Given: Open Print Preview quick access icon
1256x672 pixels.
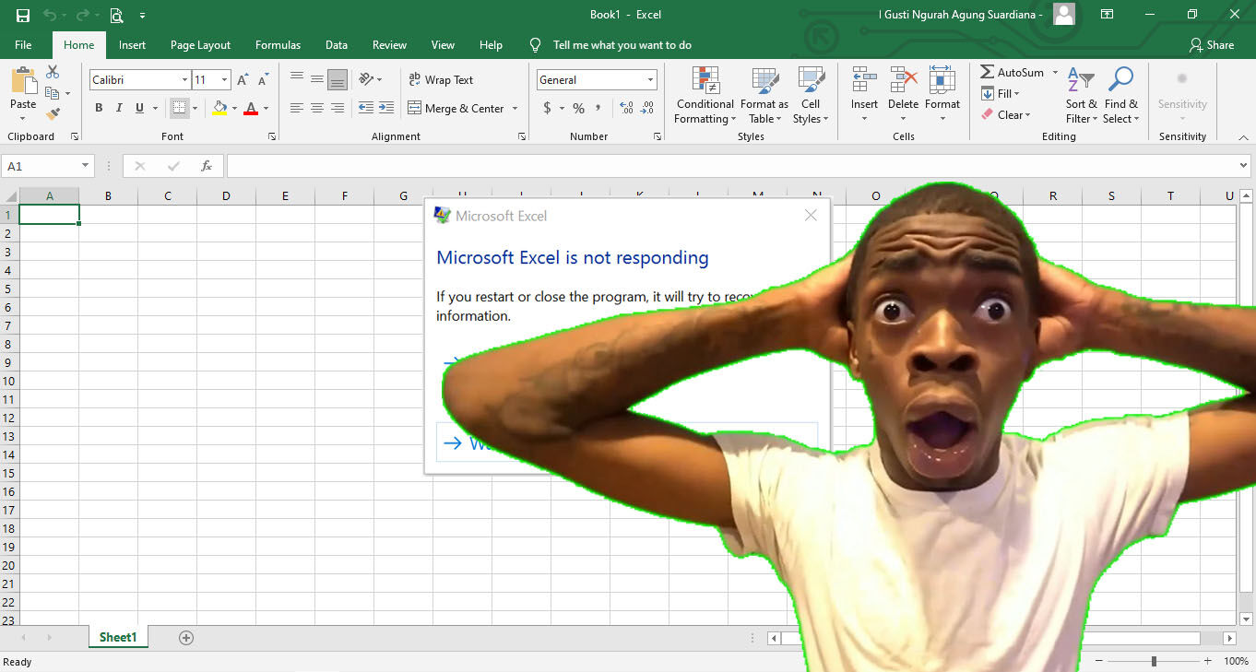Looking at the screenshot, I should click(x=116, y=15).
